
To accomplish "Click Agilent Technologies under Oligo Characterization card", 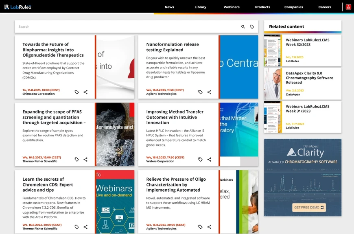I will (161, 229).
